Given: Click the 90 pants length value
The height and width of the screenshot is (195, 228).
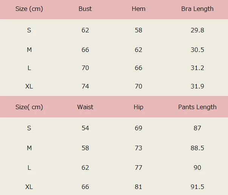Looking at the screenshot, I should coord(197,168).
